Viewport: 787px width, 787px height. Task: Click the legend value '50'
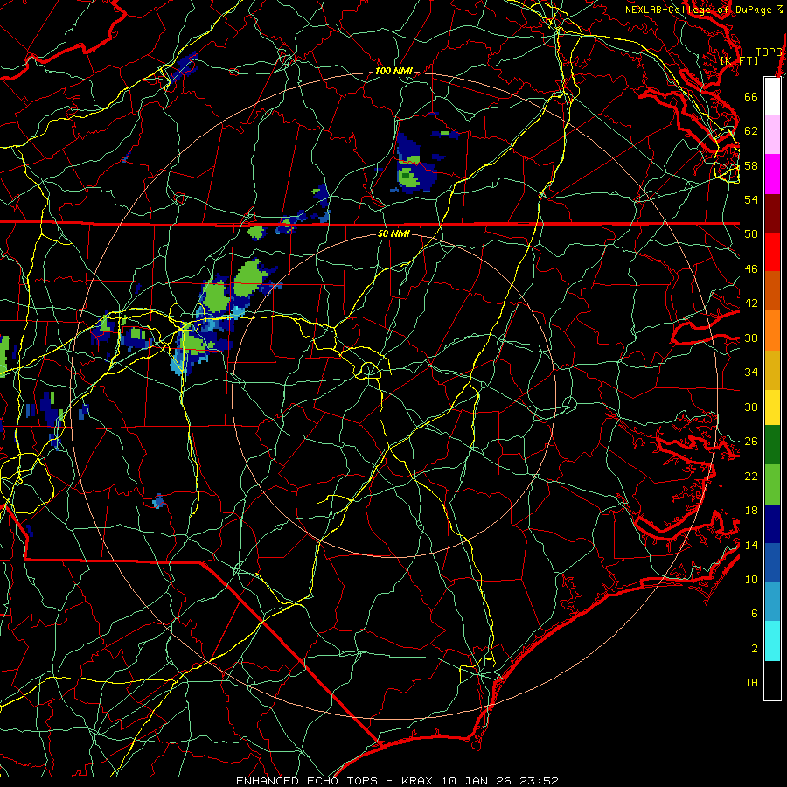click(751, 233)
